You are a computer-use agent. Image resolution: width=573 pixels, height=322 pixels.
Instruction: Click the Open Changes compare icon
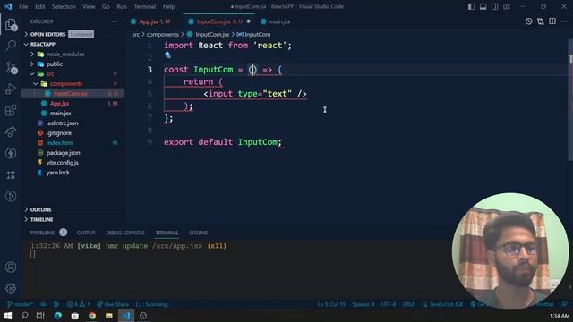click(x=541, y=21)
